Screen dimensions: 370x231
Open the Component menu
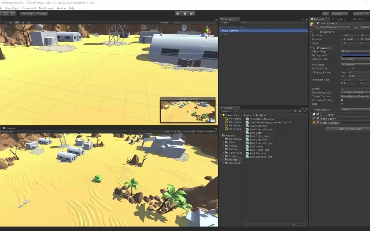(29, 8)
